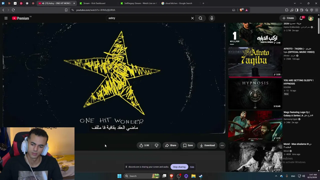Open the YouTube guide hamburger menu
Viewport: 320px width, 180px height.
tap(6, 18)
